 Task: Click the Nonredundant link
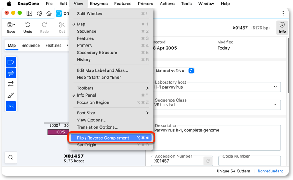pos(270,171)
